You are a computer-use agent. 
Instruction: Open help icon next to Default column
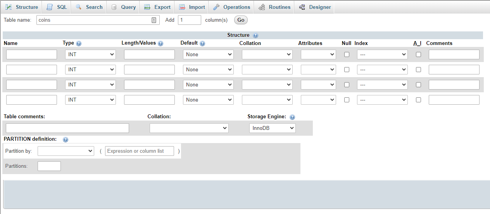pyautogui.click(x=202, y=43)
